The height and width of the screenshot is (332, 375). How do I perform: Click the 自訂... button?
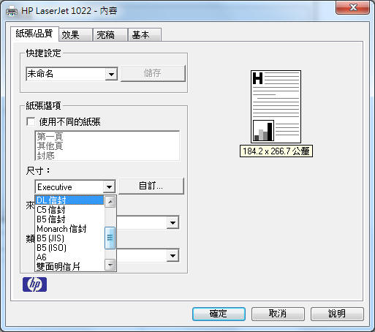coord(151,186)
